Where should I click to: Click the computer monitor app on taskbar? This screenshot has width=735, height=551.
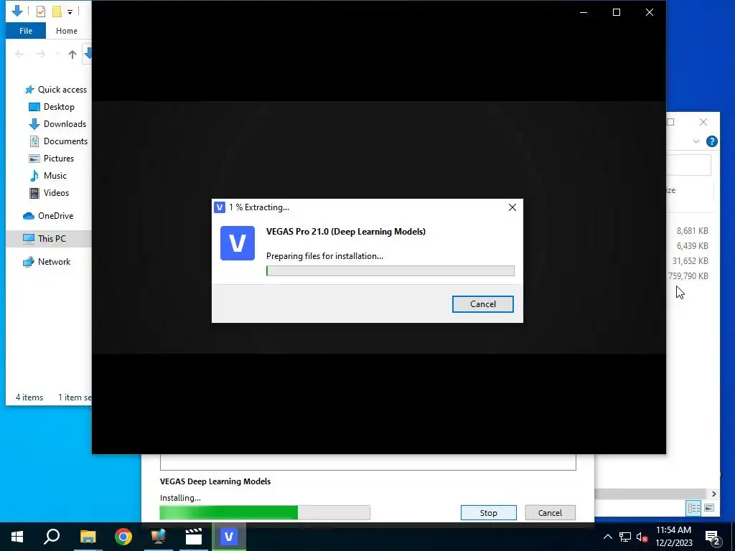159,537
